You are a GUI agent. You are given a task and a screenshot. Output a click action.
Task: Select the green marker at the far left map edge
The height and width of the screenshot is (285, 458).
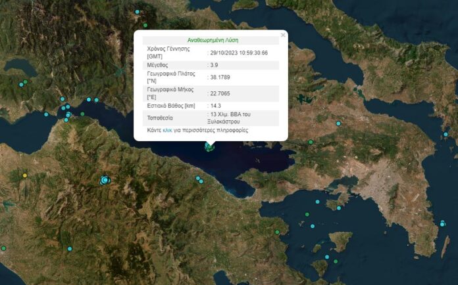(3, 248)
